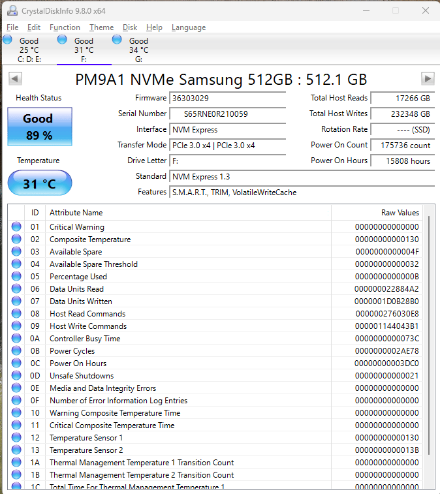Click Total Host Writes value 232348 GB
This screenshot has width=440, height=494.
pyautogui.click(x=403, y=114)
